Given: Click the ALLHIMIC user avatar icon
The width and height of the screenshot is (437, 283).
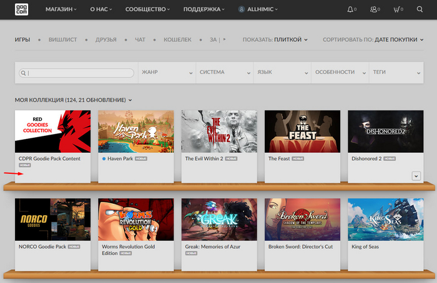Looking at the screenshot, I should click(242, 9).
